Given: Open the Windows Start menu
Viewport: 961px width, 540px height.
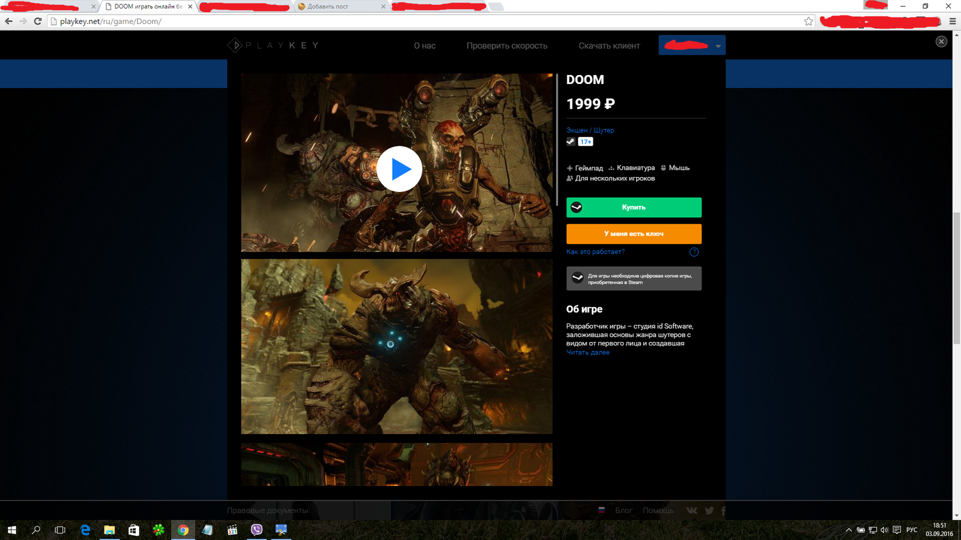Looking at the screenshot, I should [x=12, y=530].
